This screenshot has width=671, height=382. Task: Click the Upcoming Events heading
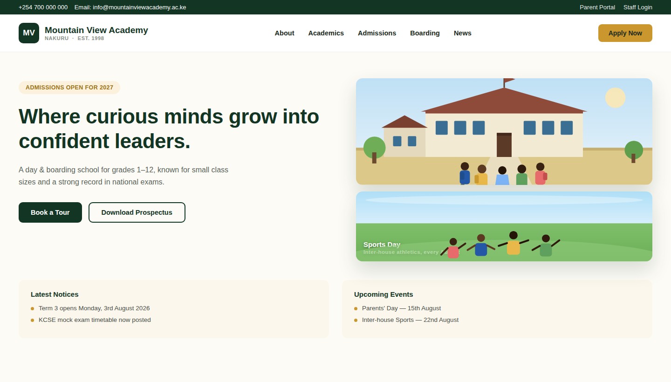click(383, 294)
